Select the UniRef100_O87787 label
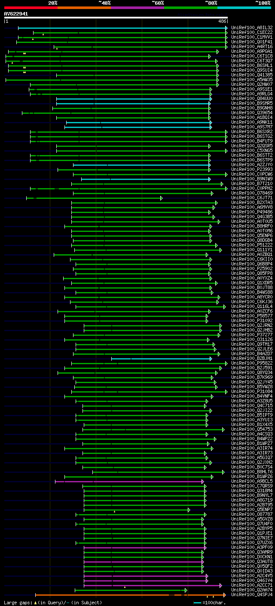The width and height of the screenshot is (275, 606). [252, 515]
